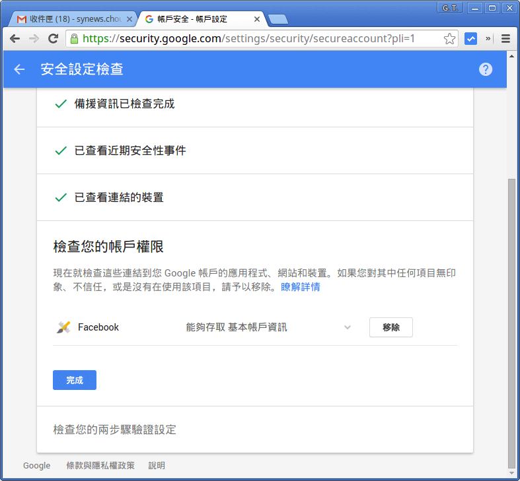Click the blue 完成 button
Viewport: 520px width, 481px height.
pyautogui.click(x=75, y=380)
